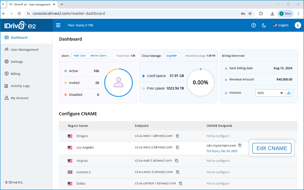Select the IDrive e2 User management tab
Viewport: 304px width, 190px height.
pos(32,5)
